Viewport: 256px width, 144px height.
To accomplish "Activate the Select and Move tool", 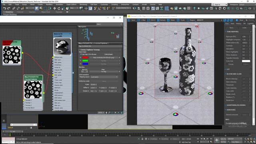I will click(x=54, y=8).
